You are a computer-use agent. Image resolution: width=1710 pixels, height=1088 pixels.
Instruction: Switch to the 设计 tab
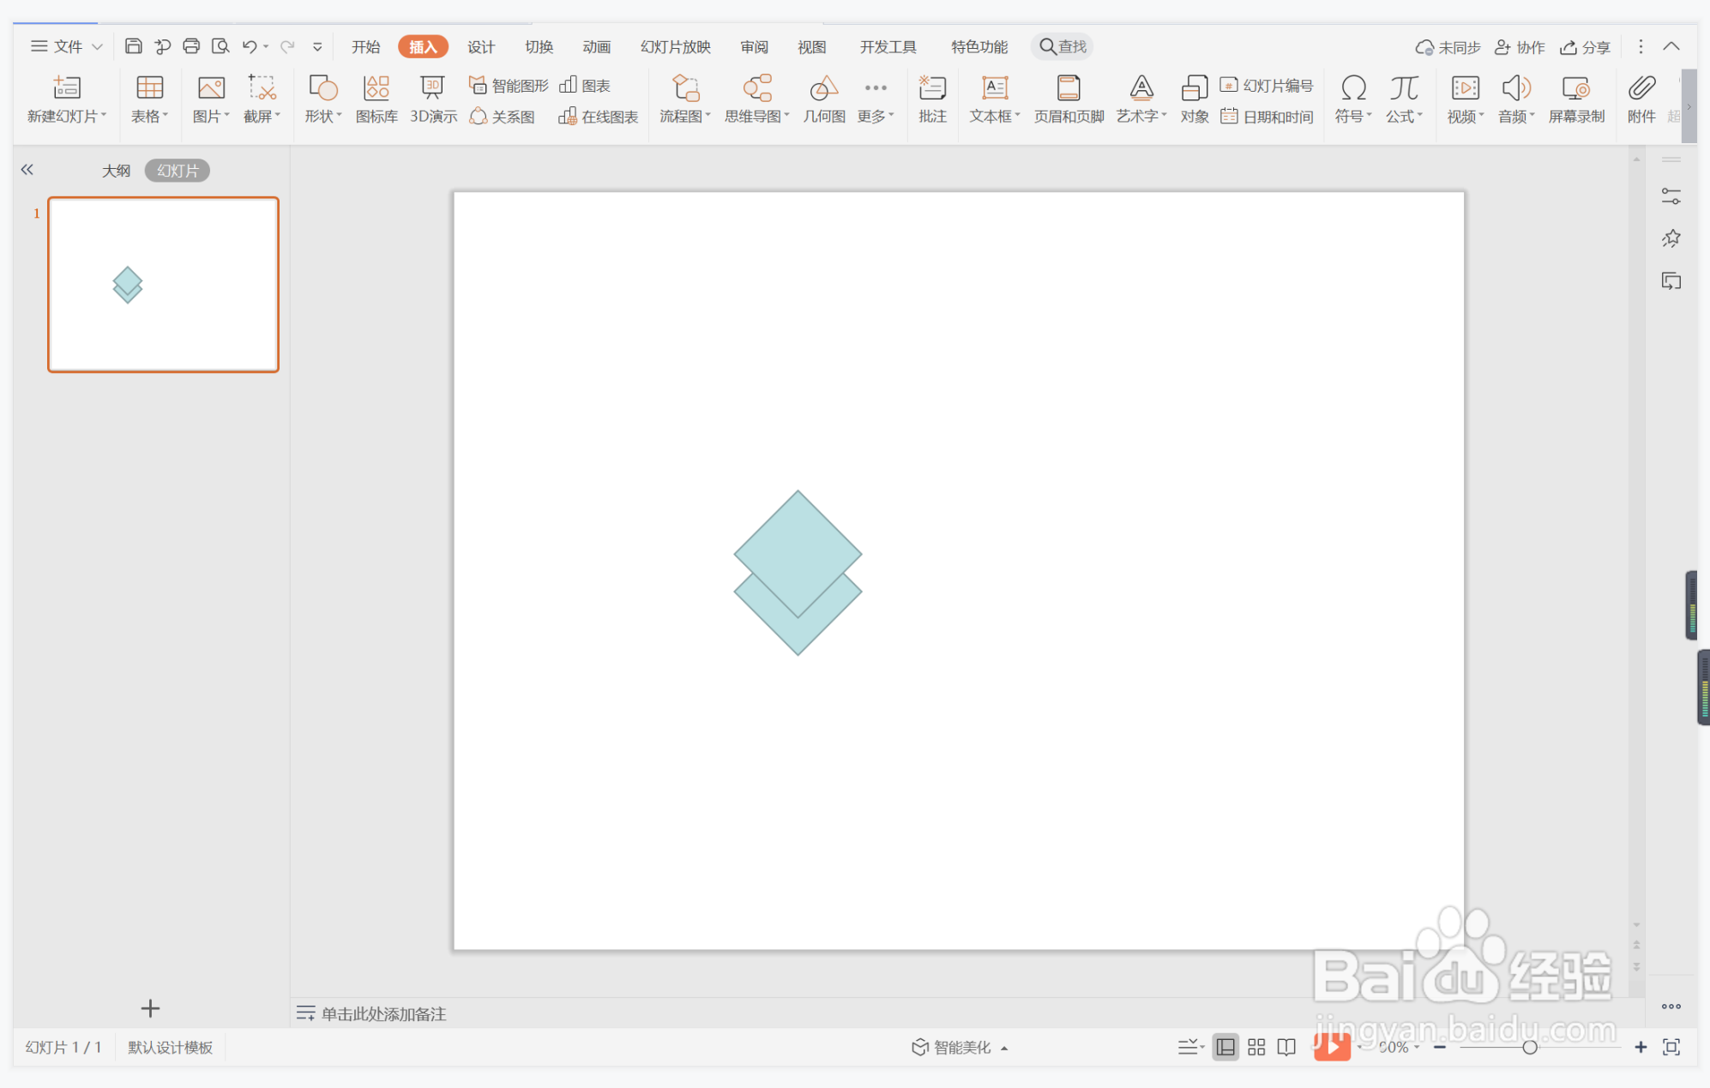coord(481,46)
